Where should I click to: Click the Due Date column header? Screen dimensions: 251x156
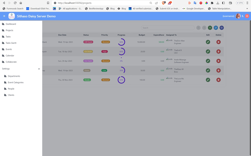pos(62,35)
